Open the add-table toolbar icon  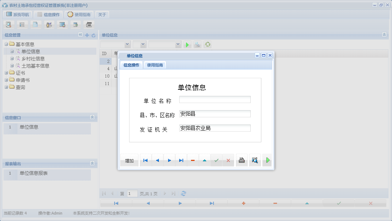(75, 24)
